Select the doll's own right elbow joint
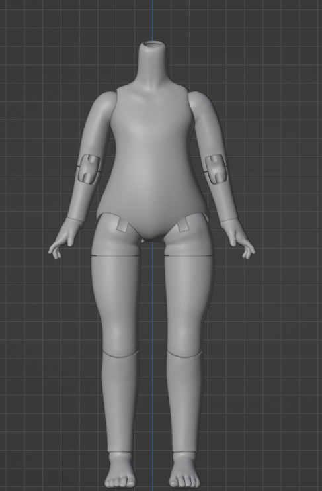322x491 pixels. pos(89,169)
